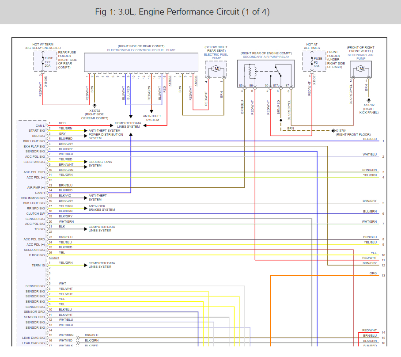Click the 'X11001' connector label
The height and width of the screenshot is (357, 401).
314,80
